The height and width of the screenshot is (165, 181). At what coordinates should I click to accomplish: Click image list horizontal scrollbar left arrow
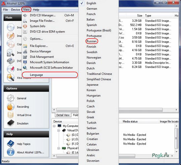pos(54,110)
